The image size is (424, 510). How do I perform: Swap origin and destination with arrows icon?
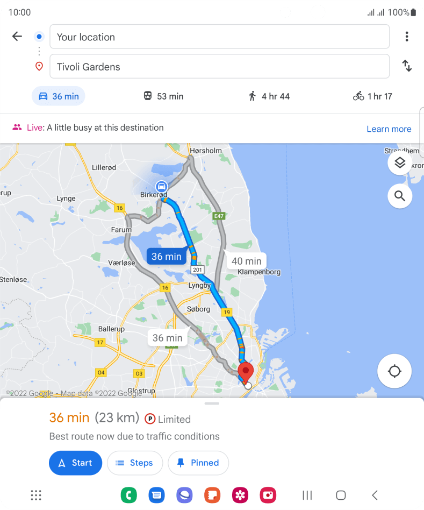(x=407, y=66)
